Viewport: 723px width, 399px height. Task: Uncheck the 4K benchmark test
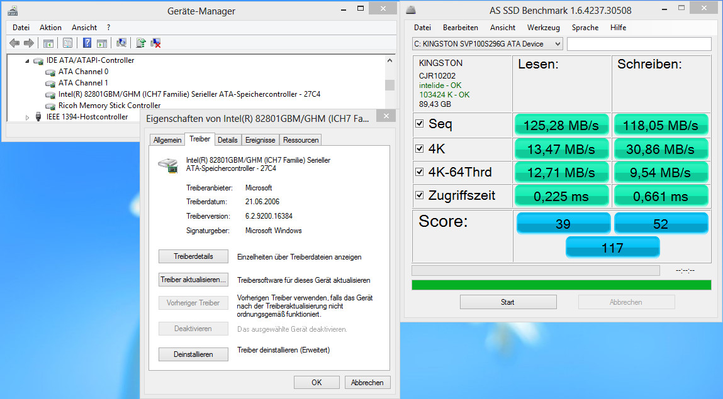tap(419, 148)
